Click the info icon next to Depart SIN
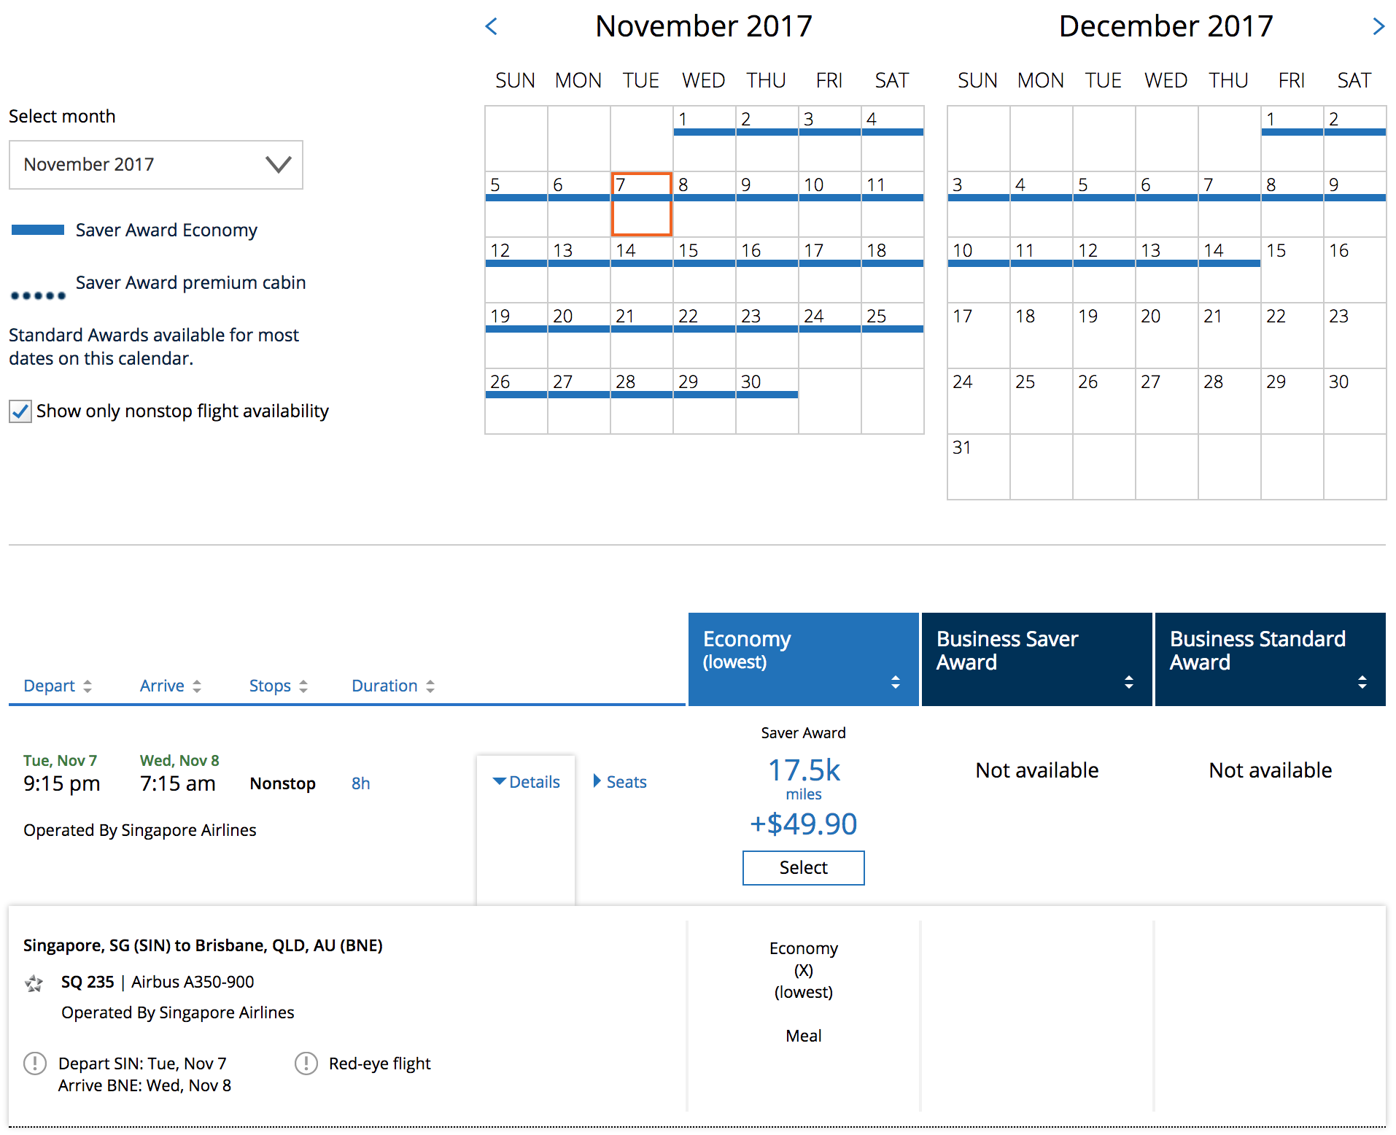1396x1135 pixels. 35,1064
